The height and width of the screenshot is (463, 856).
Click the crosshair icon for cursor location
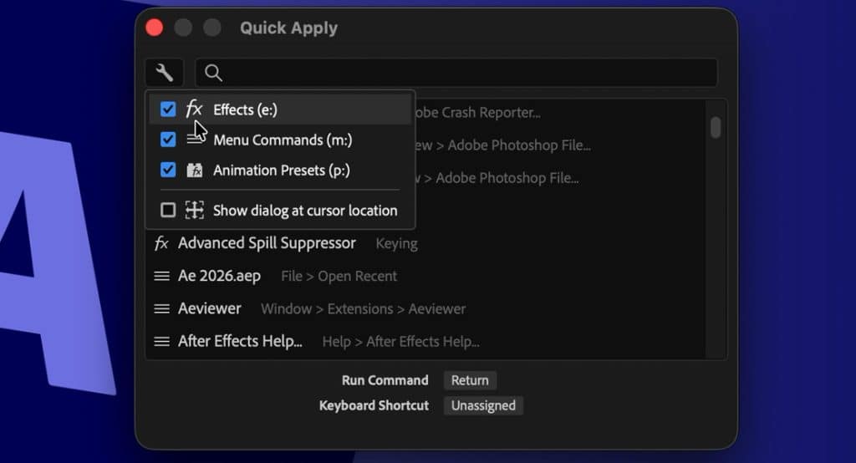tap(194, 210)
